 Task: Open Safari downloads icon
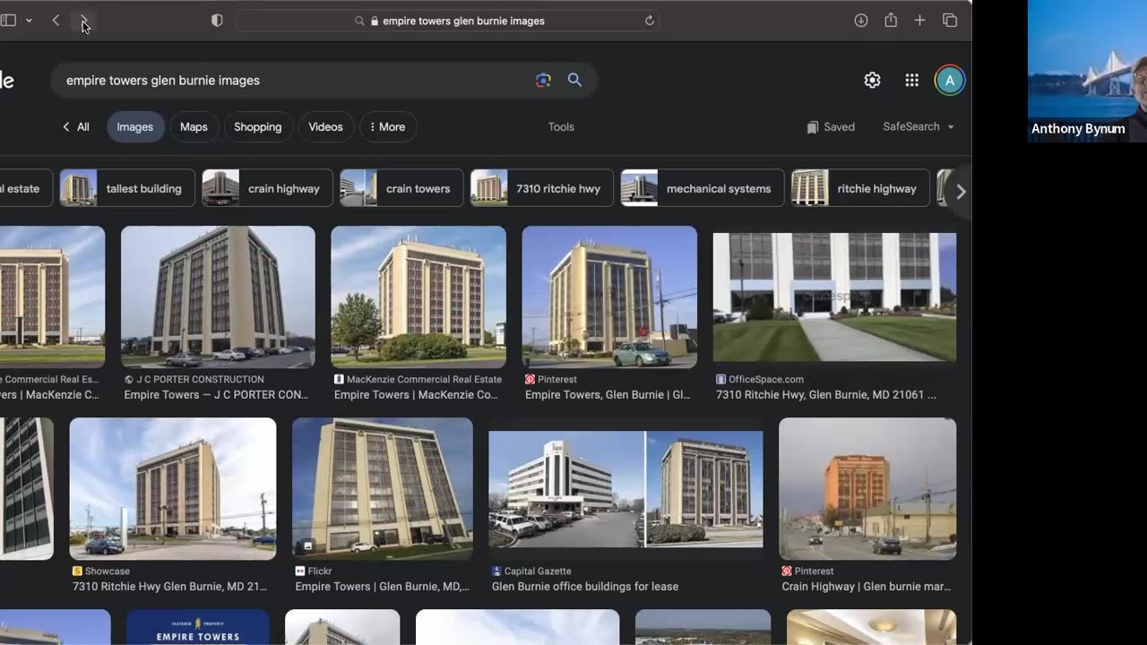pos(861,21)
